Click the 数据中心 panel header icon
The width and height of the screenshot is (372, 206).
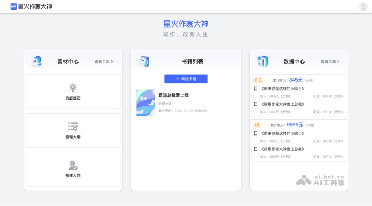point(263,61)
